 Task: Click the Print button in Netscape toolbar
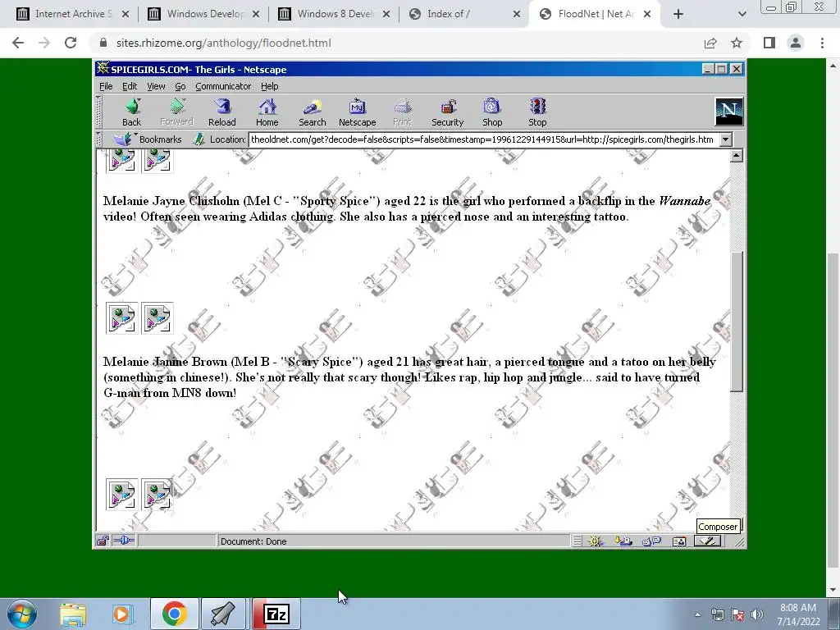[402, 112]
